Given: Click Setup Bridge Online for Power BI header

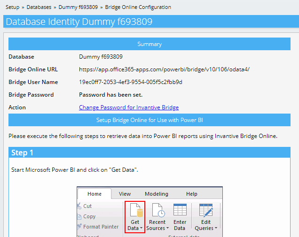Looking at the screenshot, I should click(149, 120).
